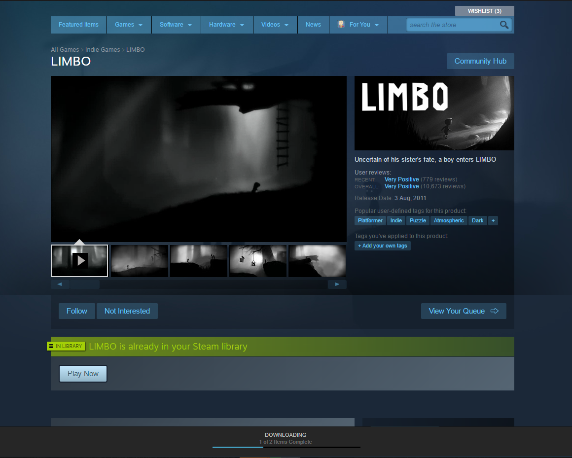Open recent Very Positive reviews link
The height and width of the screenshot is (458, 572).
pos(402,179)
